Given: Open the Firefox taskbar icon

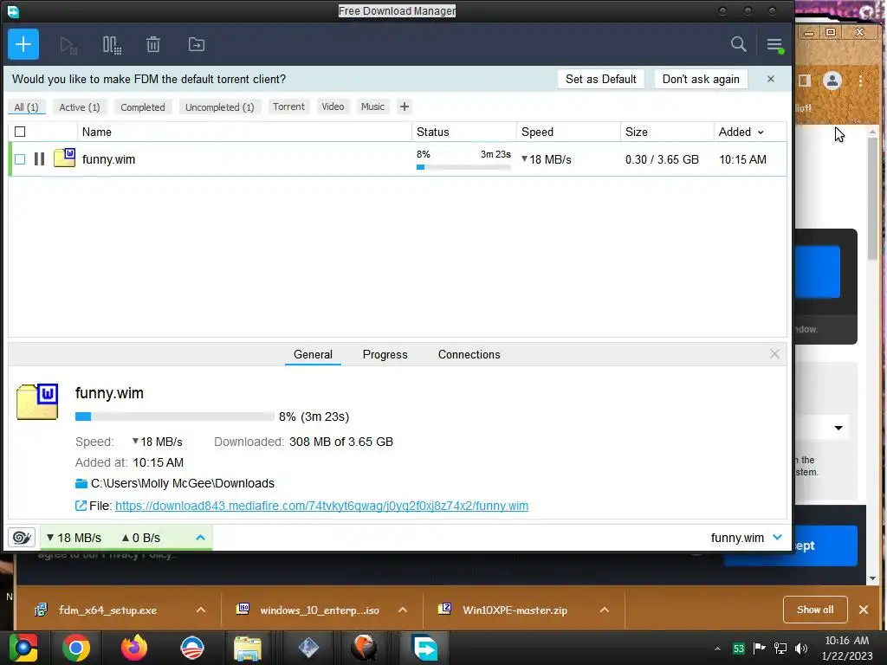Looking at the screenshot, I should (134, 648).
